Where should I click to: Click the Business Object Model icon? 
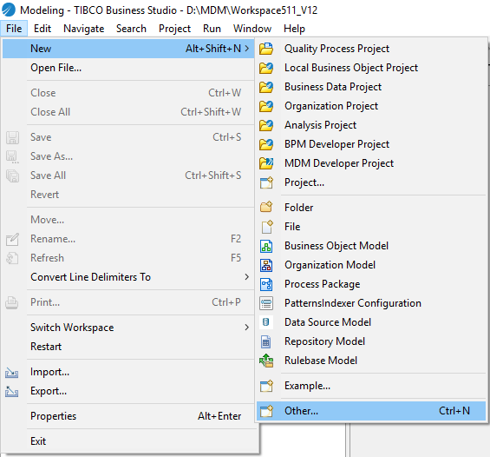coord(266,246)
